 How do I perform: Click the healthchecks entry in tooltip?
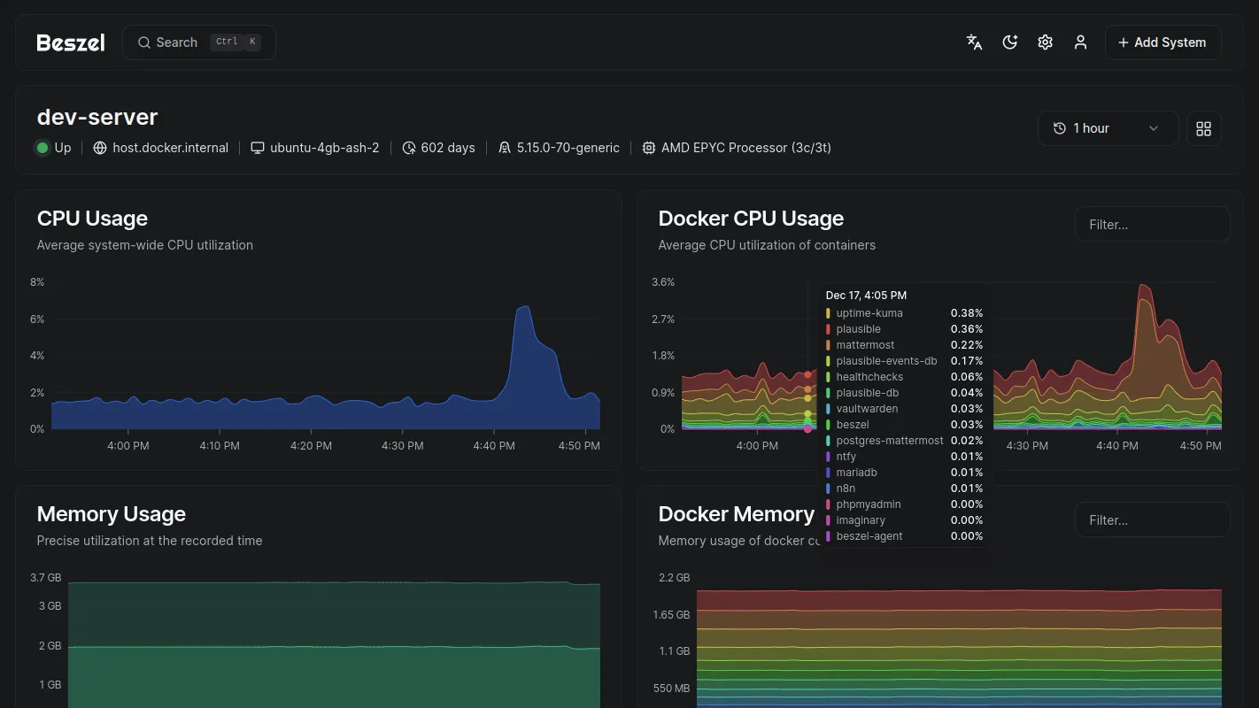904,377
